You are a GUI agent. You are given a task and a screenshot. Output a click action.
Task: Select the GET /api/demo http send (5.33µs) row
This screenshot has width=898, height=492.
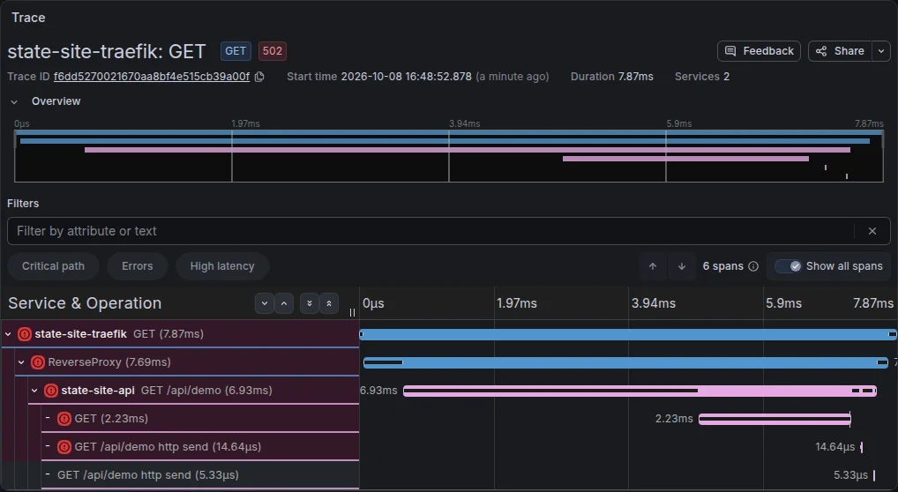[x=200, y=475]
